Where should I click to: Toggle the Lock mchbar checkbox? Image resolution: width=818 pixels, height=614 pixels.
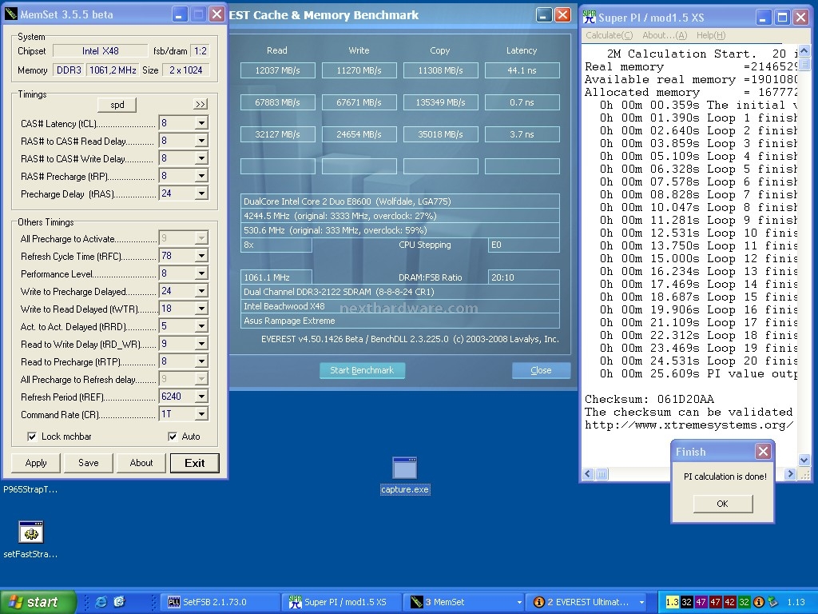pyautogui.click(x=32, y=437)
